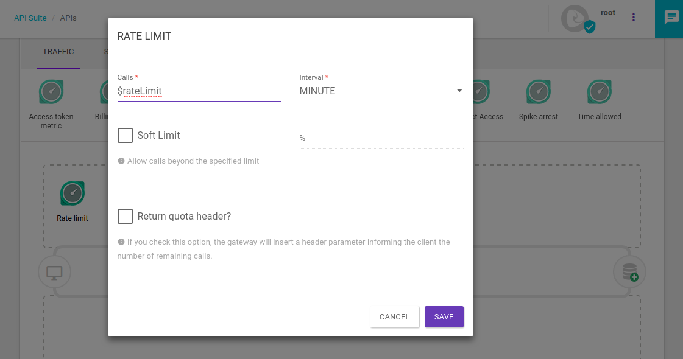Select the Spike arrest interceptor icon
The height and width of the screenshot is (359, 683).
(x=539, y=92)
